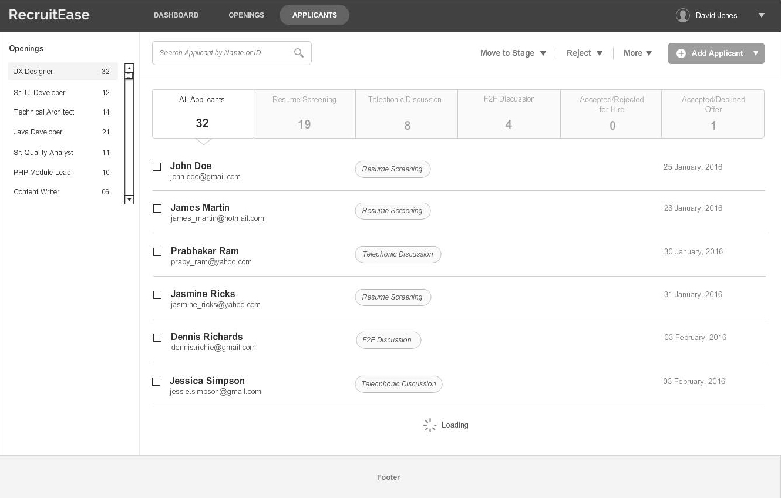Click the loading spinner icon
This screenshot has width=781, height=498.
[x=430, y=425]
